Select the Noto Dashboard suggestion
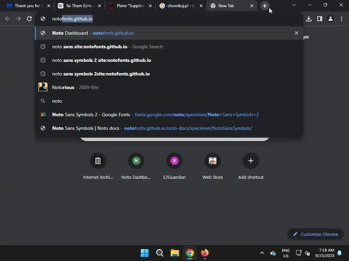This screenshot has width=349, height=261. pyautogui.click(x=169, y=33)
